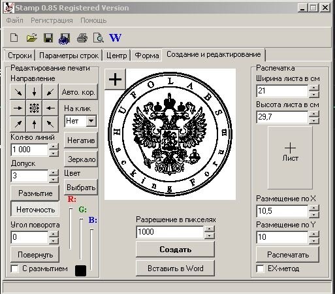Click the black color swatch
Viewport: 335px width, 294px height.
(x=80, y=270)
